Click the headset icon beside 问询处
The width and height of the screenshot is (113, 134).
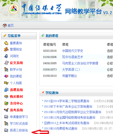point(6,56)
